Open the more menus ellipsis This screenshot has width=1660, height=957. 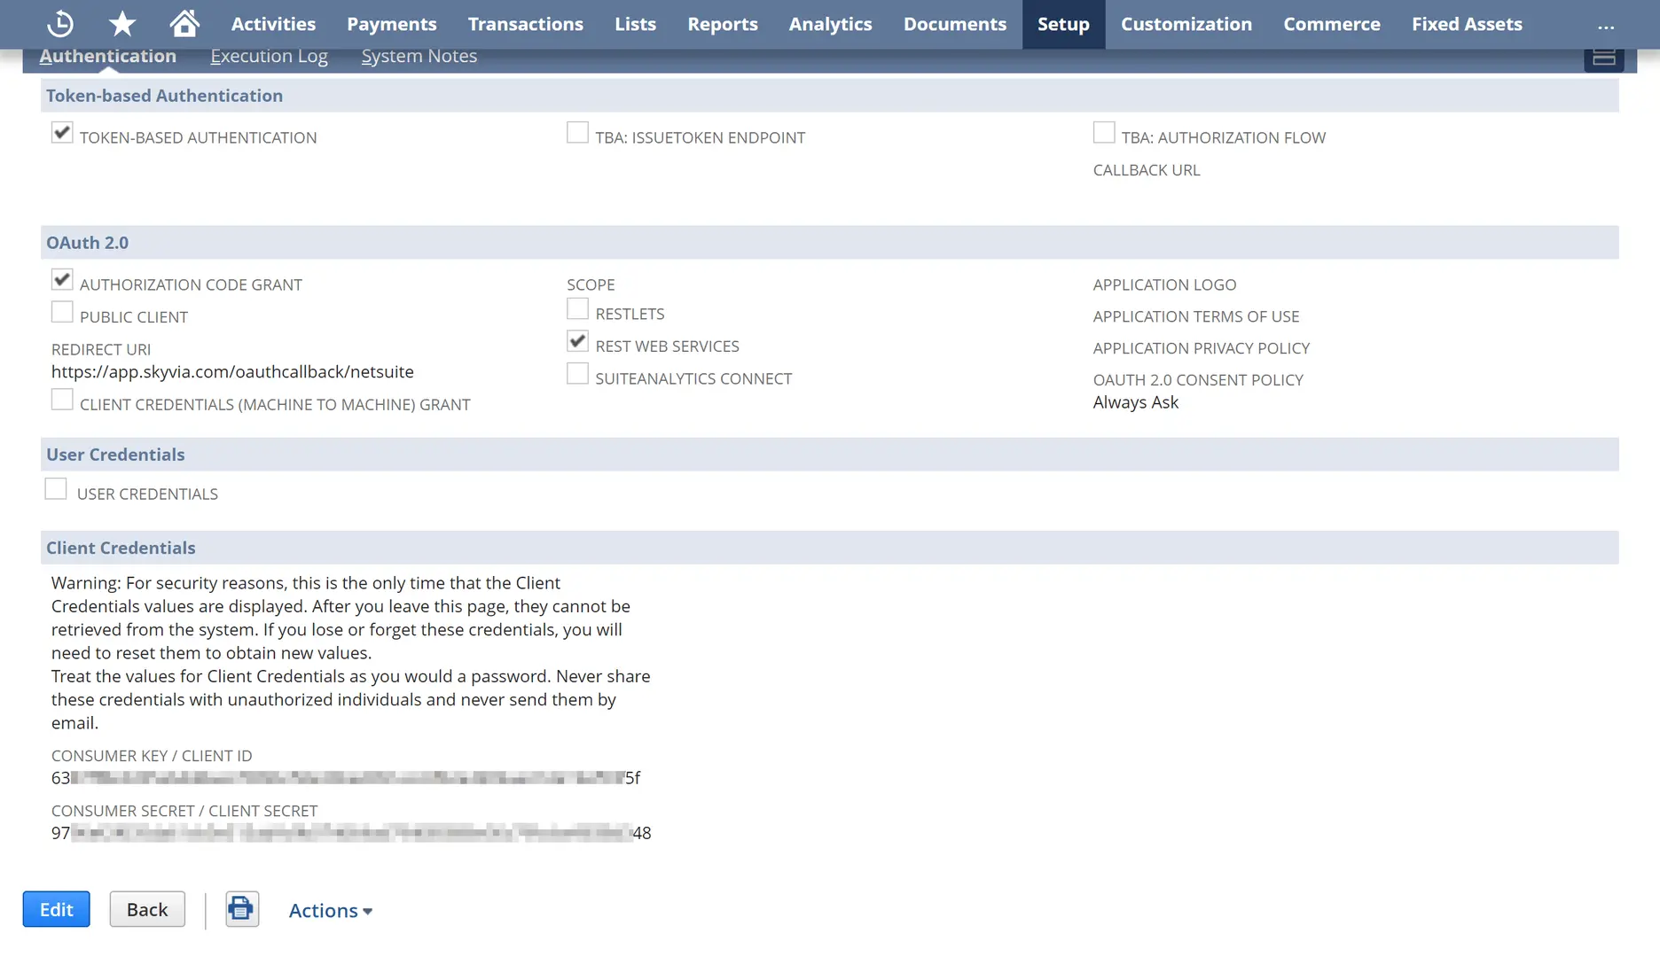coord(1606,26)
